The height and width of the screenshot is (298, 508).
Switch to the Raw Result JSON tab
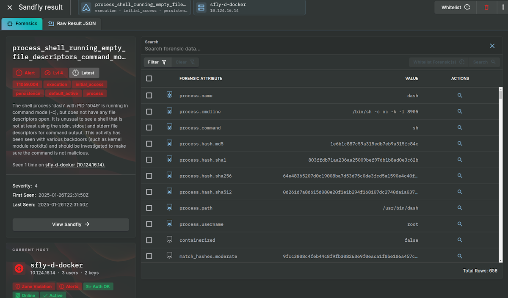pos(72,24)
